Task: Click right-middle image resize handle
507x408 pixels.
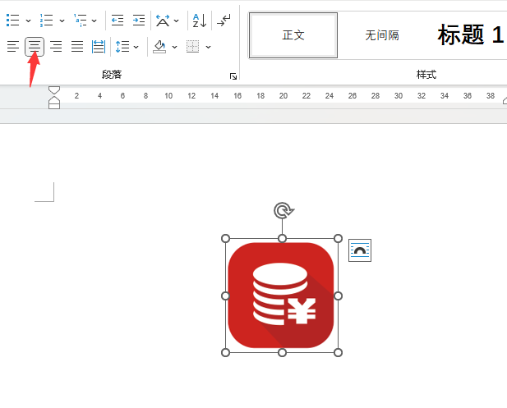Action: 338,296
